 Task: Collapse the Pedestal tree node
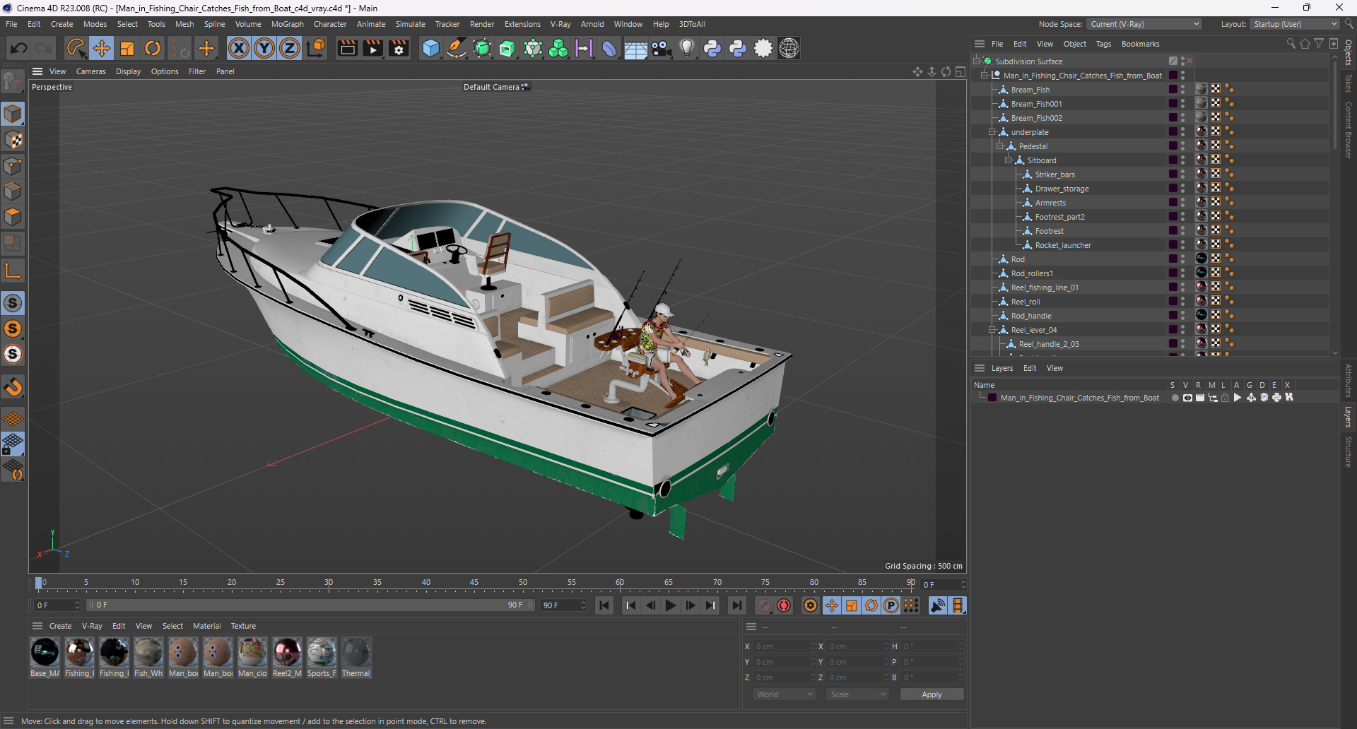tap(1000, 146)
